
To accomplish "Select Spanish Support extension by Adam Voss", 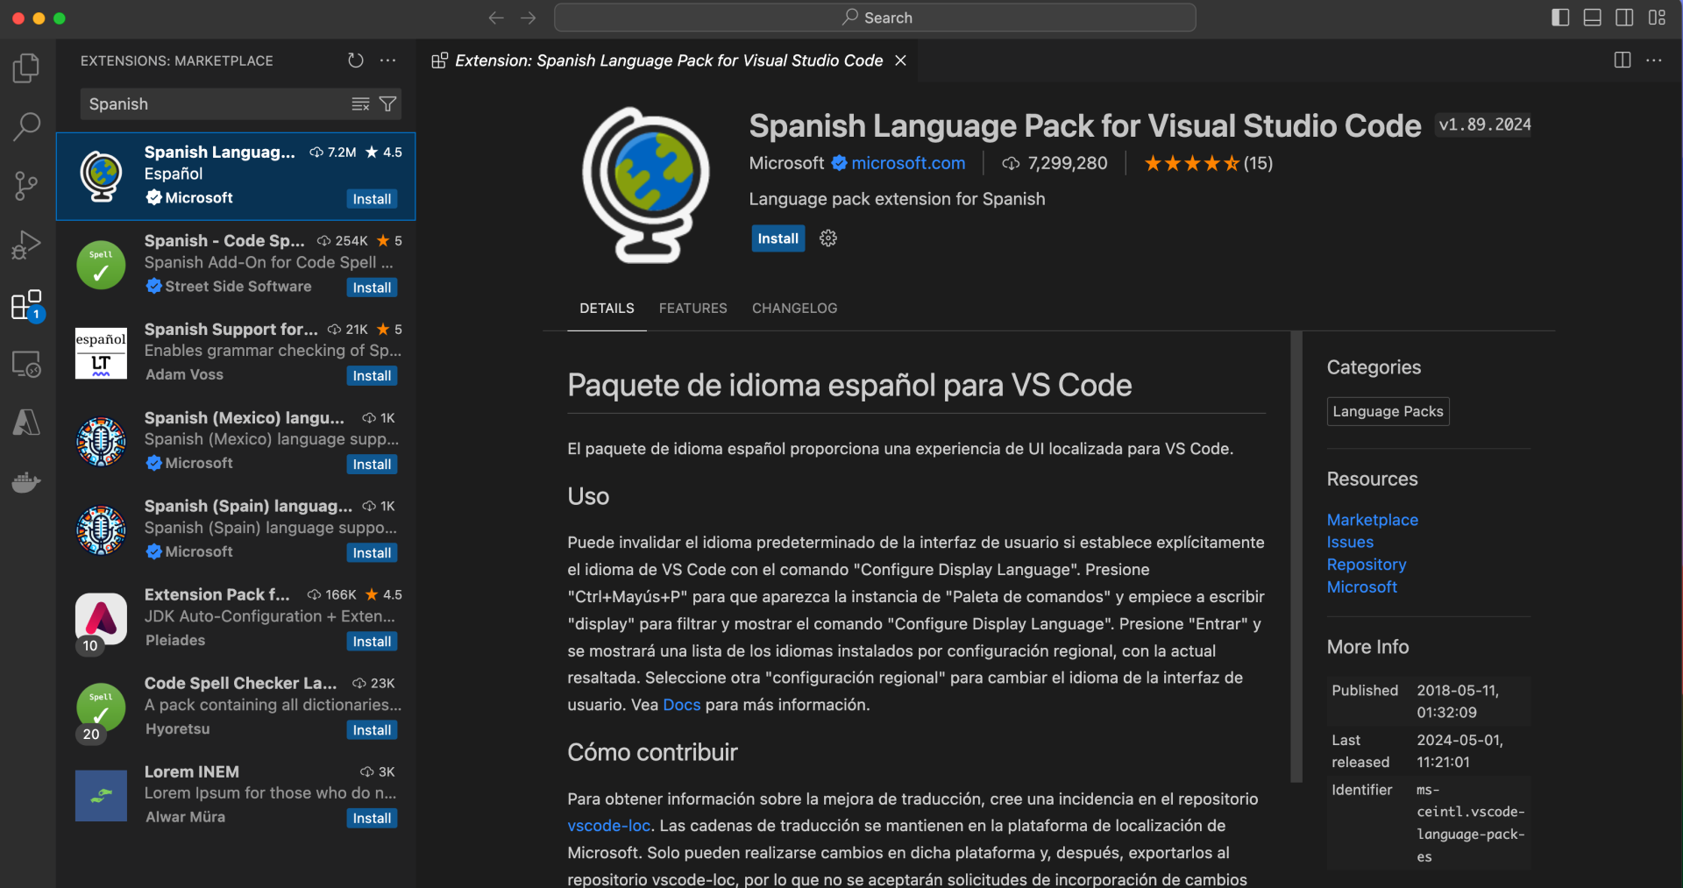I will click(236, 352).
